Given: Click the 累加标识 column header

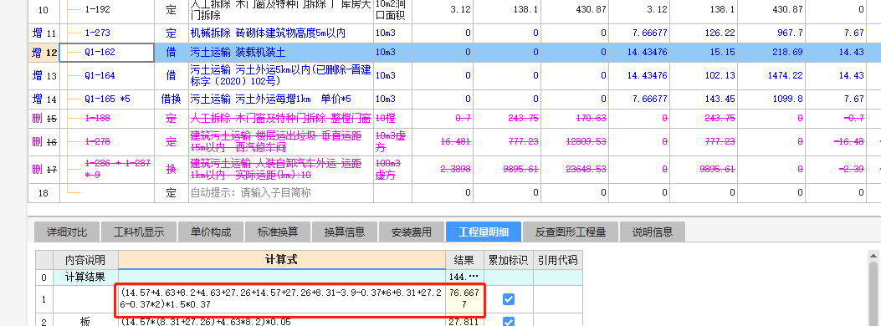Looking at the screenshot, I should pyautogui.click(x=509, y=260).
